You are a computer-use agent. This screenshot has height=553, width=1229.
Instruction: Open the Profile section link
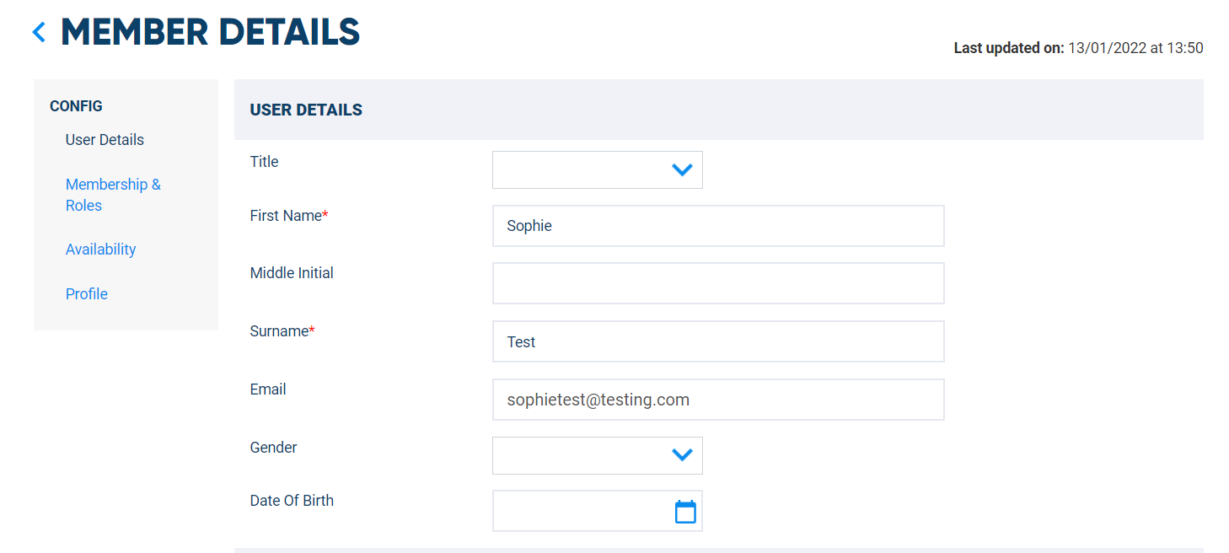pyautogui.click(x=87, y=294)
